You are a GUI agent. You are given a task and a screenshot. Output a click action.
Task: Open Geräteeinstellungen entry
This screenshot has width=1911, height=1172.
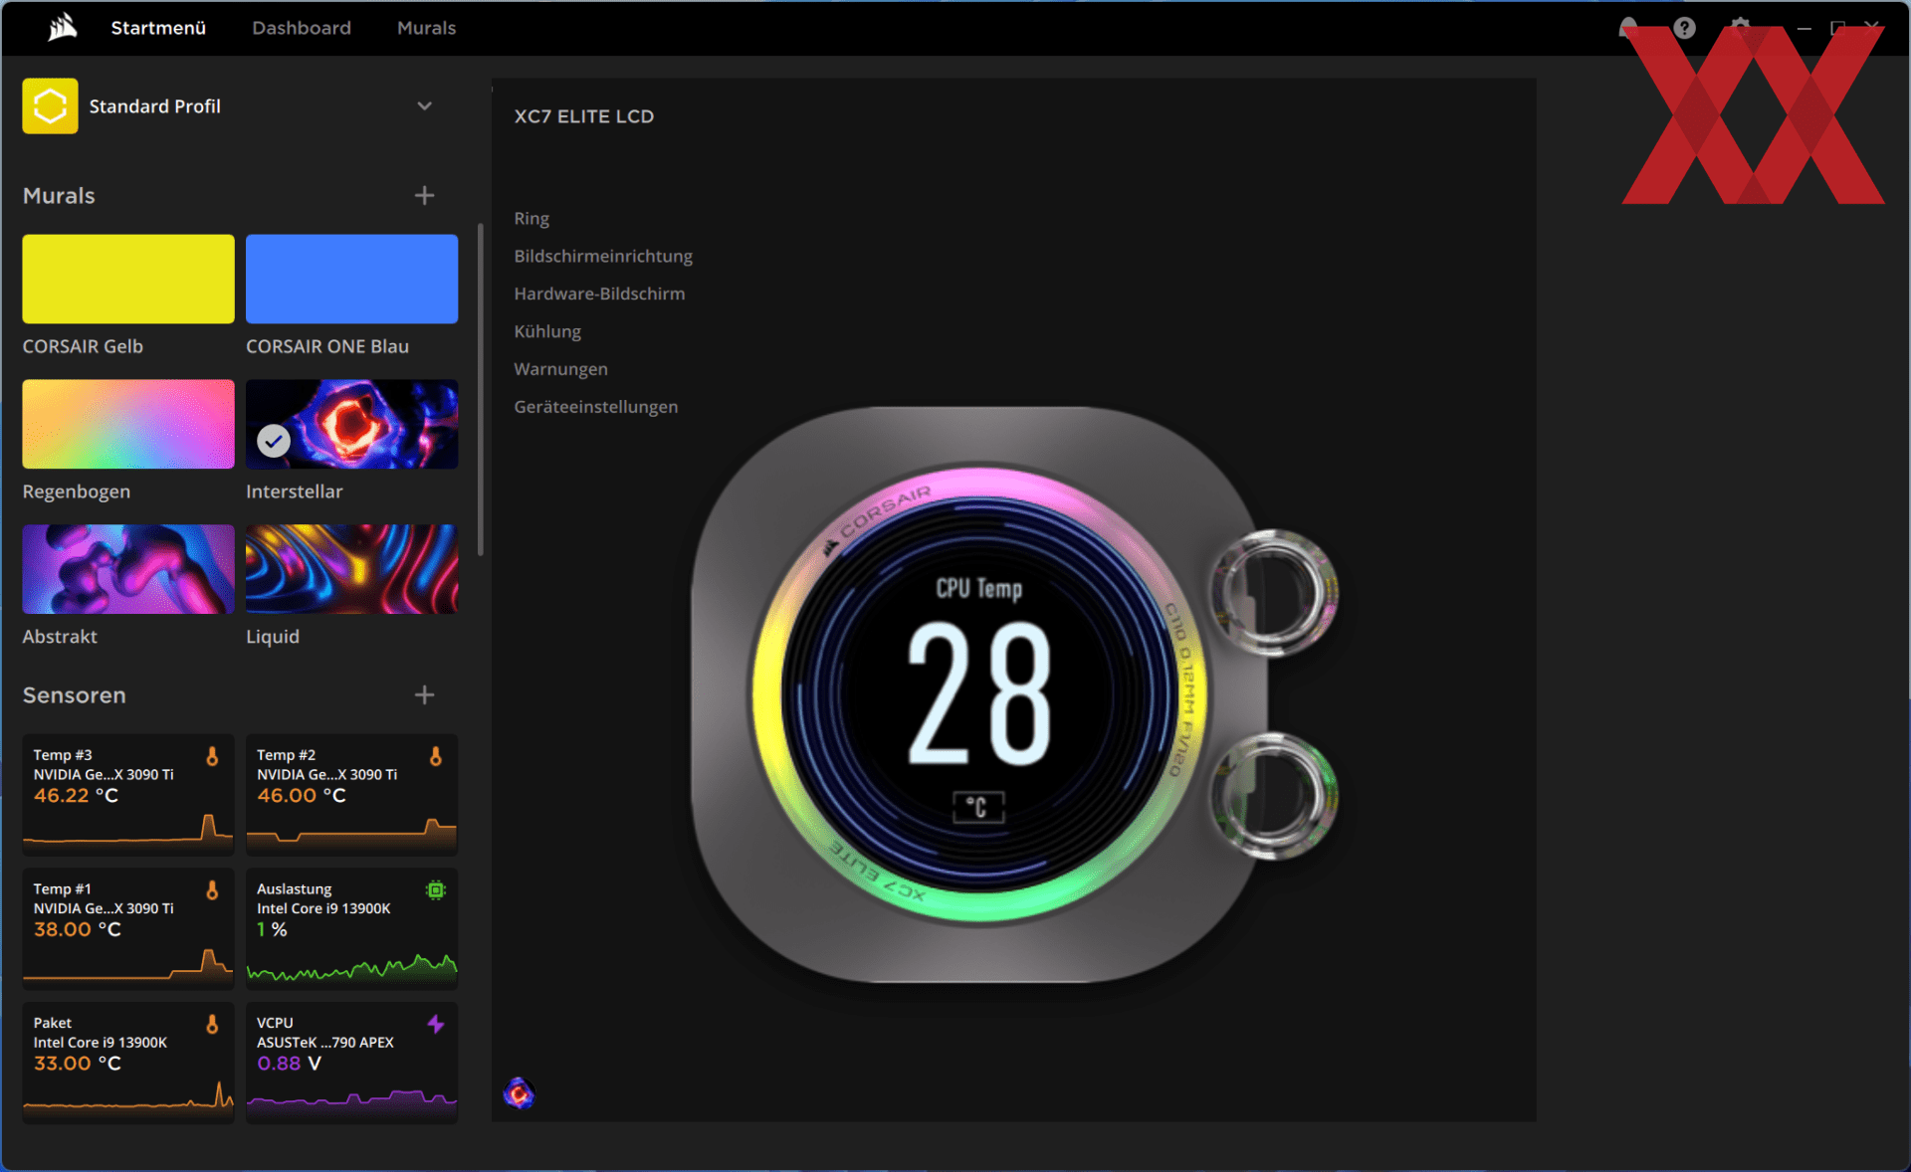click(595, 407)
